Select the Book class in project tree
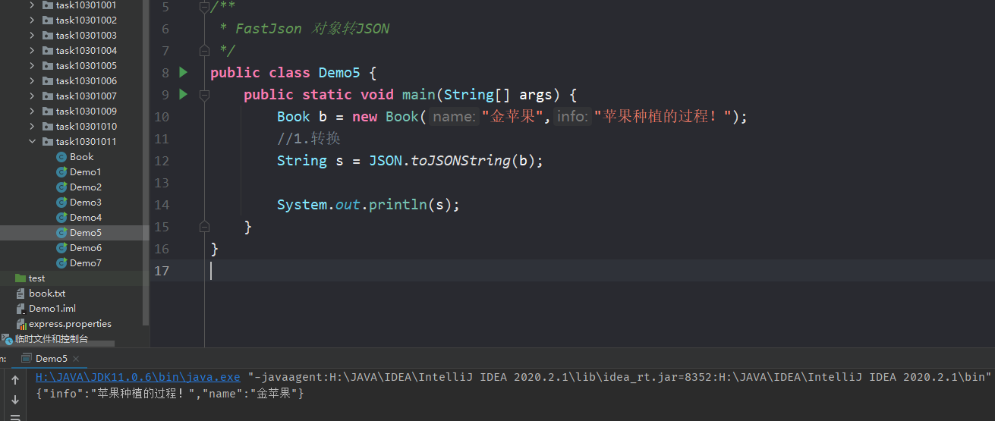 pos(82,157)
